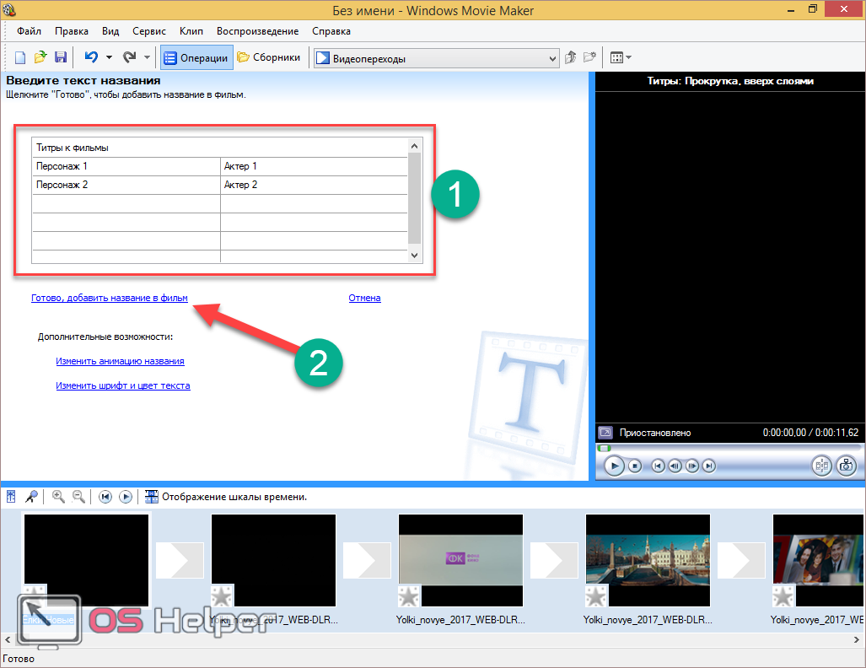Click Изменить шрифт и цвет текста link
866x668 pixels.
point(123,385)
